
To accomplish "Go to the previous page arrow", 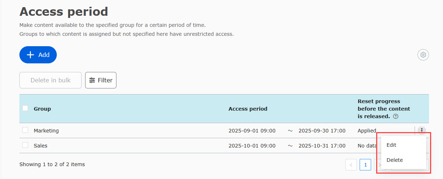I will pyautogui.click(x=351, y=165).
